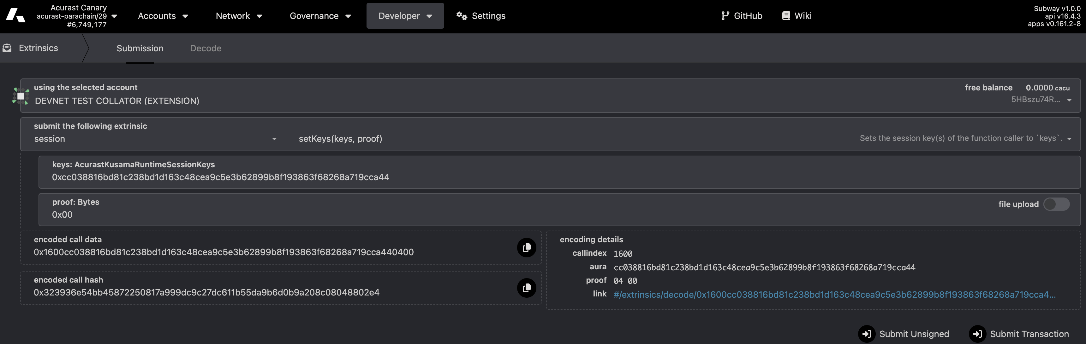Copy the encoded call data
The image size is (1086, 344).
(527, 247)
